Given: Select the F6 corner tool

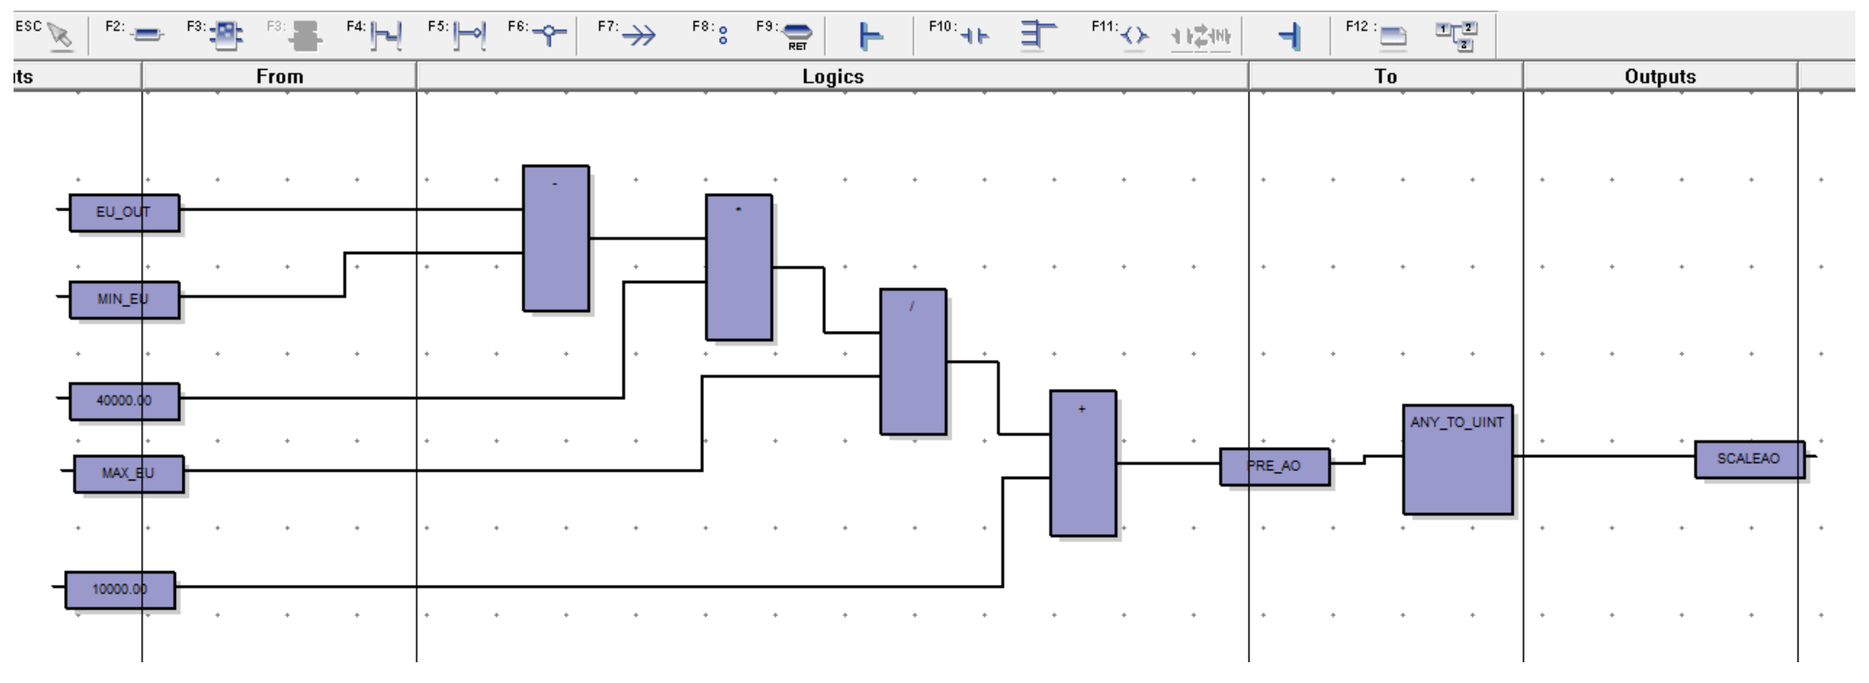Looking at the screenshot, I should tap(549, 35).
